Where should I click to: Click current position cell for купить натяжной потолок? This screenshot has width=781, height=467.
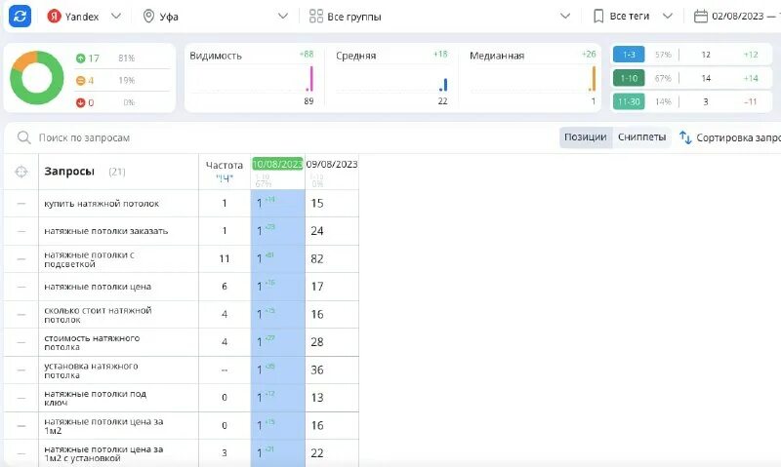277,203
